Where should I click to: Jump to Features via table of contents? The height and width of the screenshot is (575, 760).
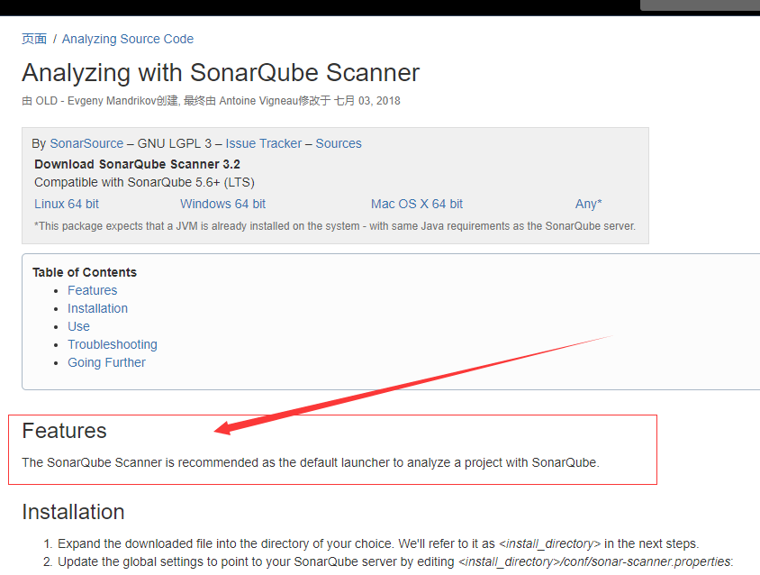click(x=92, y=290)
